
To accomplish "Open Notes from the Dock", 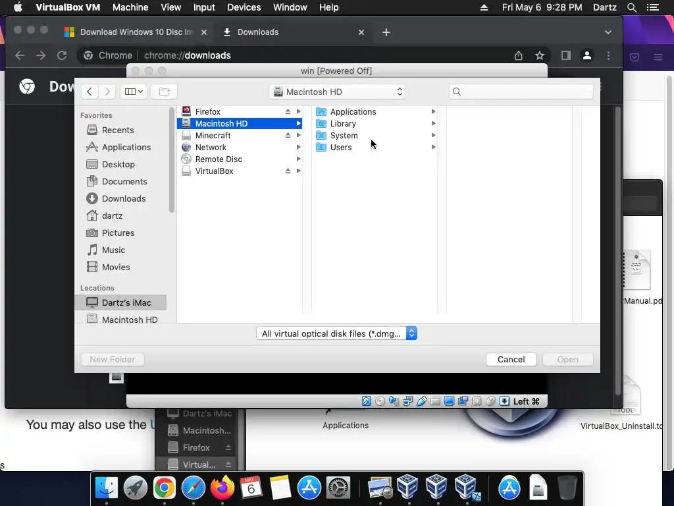I will coord(280,488).
